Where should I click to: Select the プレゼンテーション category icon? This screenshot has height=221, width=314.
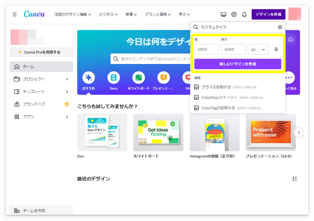point(164,77)
